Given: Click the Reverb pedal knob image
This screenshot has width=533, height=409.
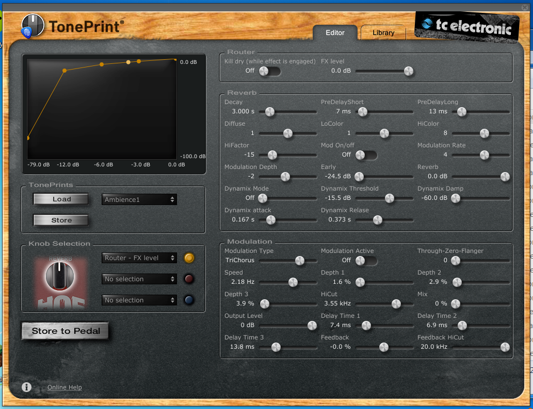Looking at the screenshot, I should [x=60, y=276].
